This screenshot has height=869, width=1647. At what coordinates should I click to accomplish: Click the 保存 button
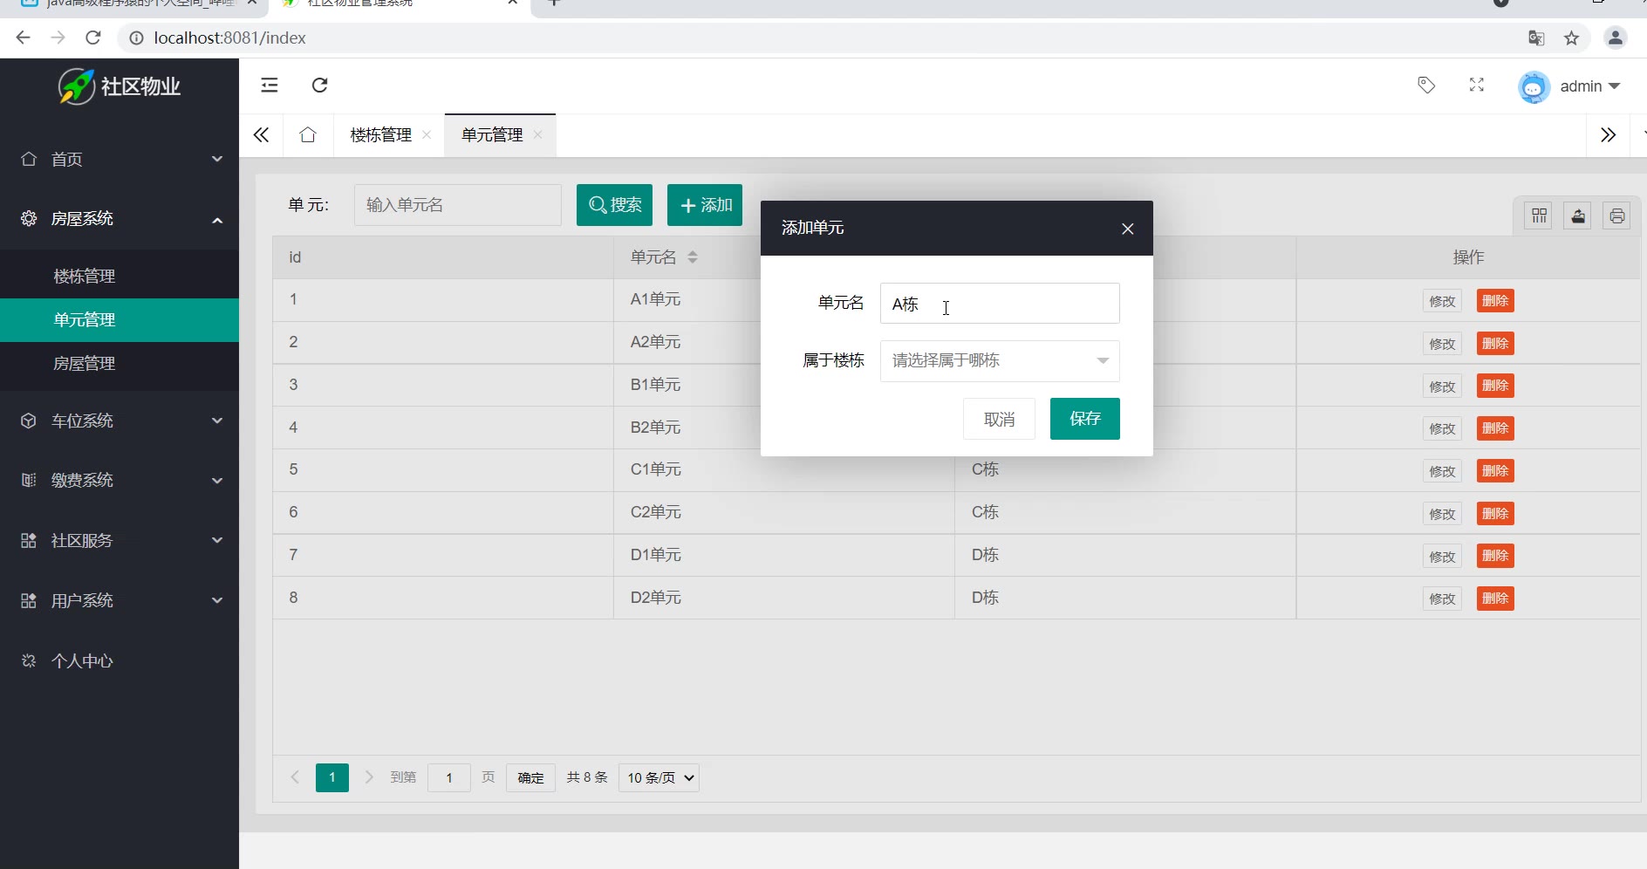click(1084, 419)
